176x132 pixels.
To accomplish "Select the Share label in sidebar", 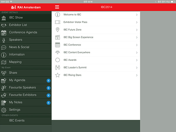I will (x=13, y=73).
